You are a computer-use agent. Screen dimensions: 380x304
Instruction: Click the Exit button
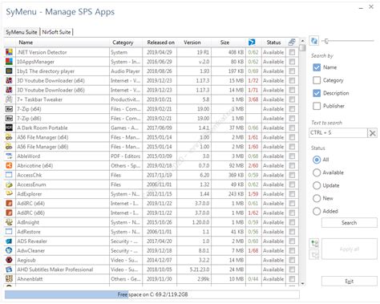(x=350, y=282)
